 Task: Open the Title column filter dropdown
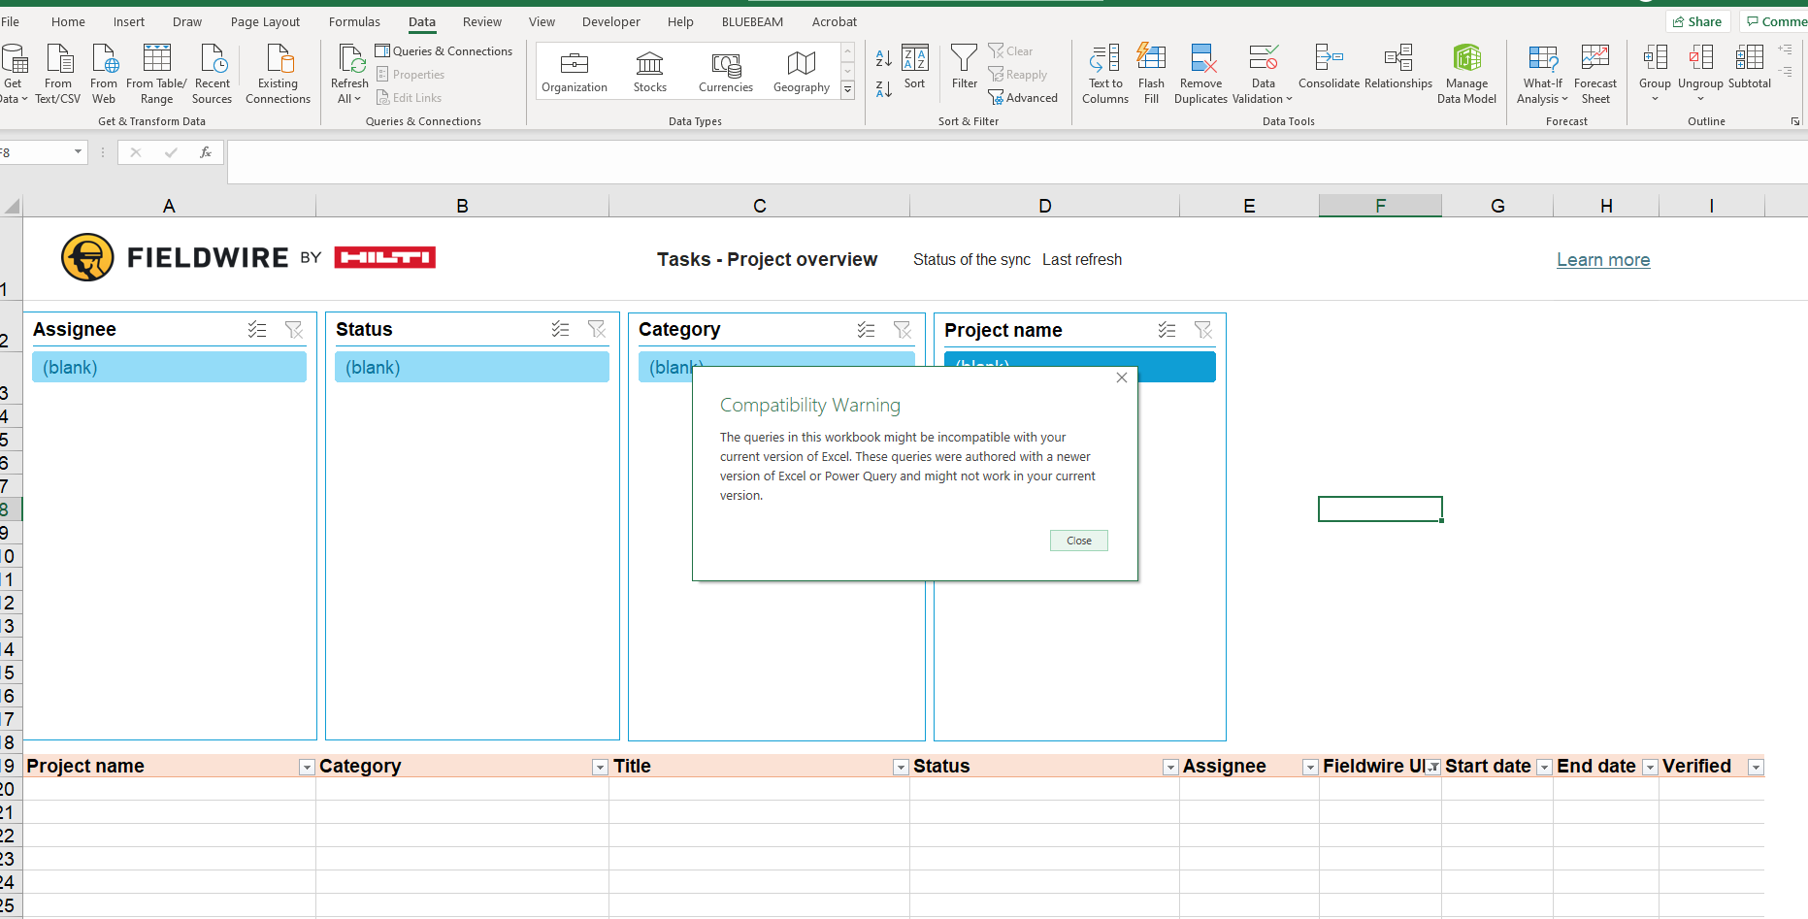(901, 768)
